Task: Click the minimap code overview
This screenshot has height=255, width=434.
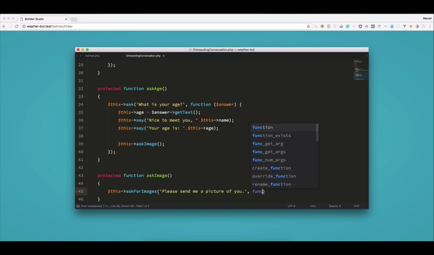Action: 360,70
